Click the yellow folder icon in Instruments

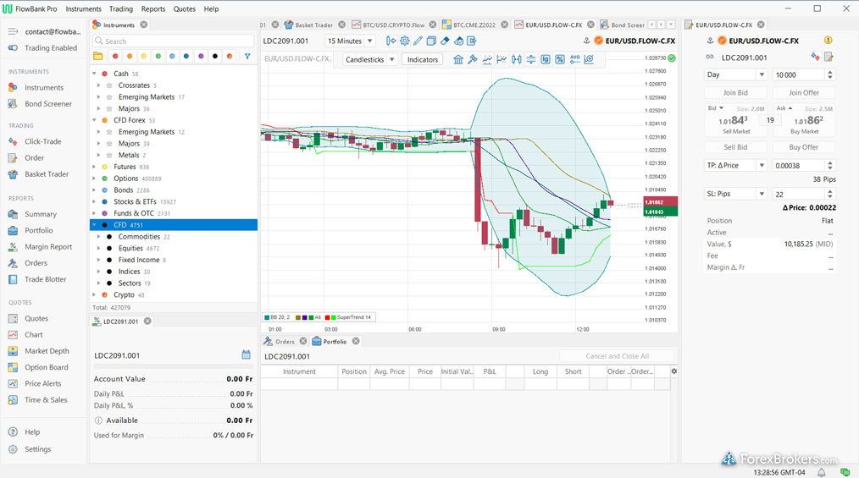click(98, 56)
